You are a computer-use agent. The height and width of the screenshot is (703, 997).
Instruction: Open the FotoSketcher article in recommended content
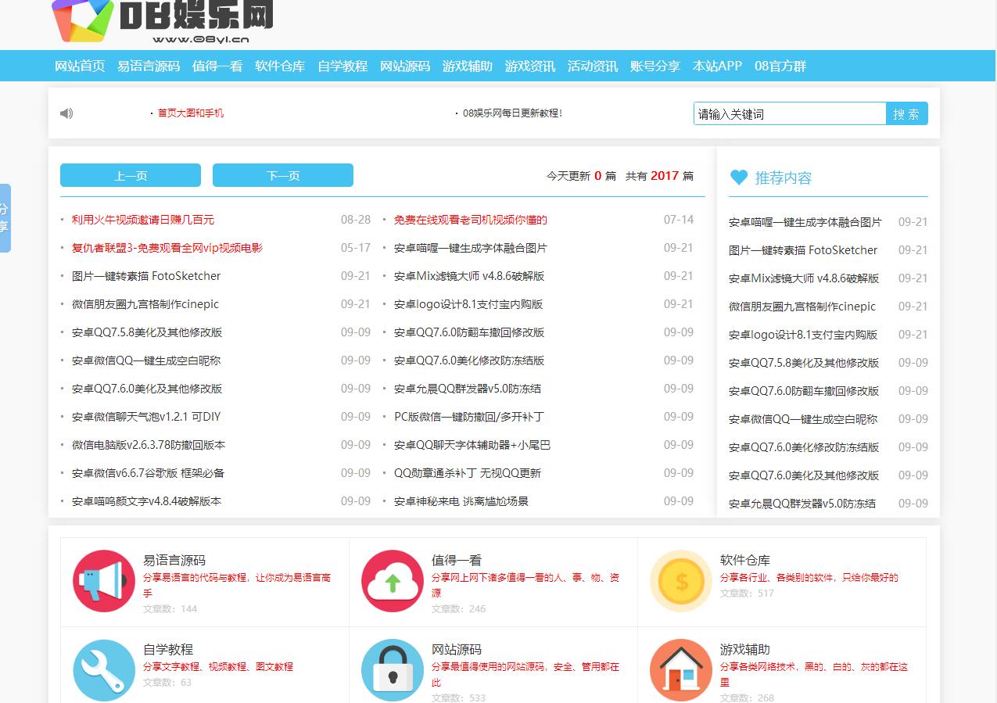click(x=803, y=249)
